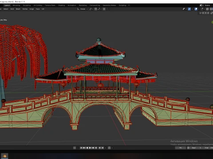This screenshot has width=213, height=159.
Task: Open the Rendering workspace tab
Action: click(83, 5)
